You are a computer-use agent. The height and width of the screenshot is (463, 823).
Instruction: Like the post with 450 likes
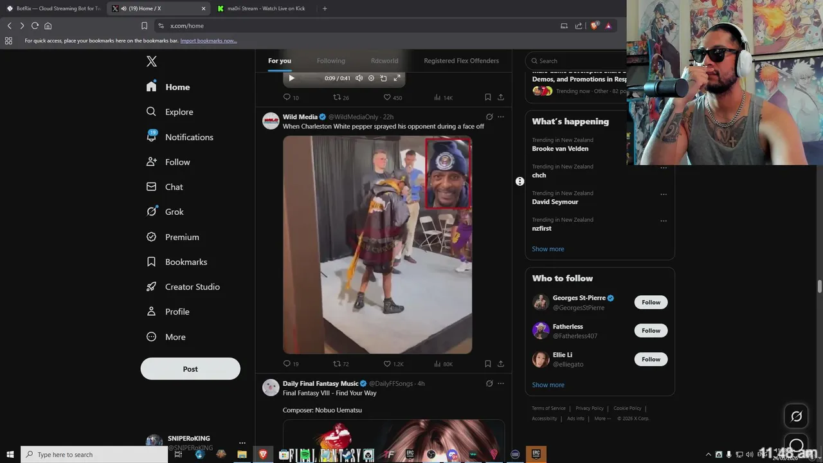392,97
